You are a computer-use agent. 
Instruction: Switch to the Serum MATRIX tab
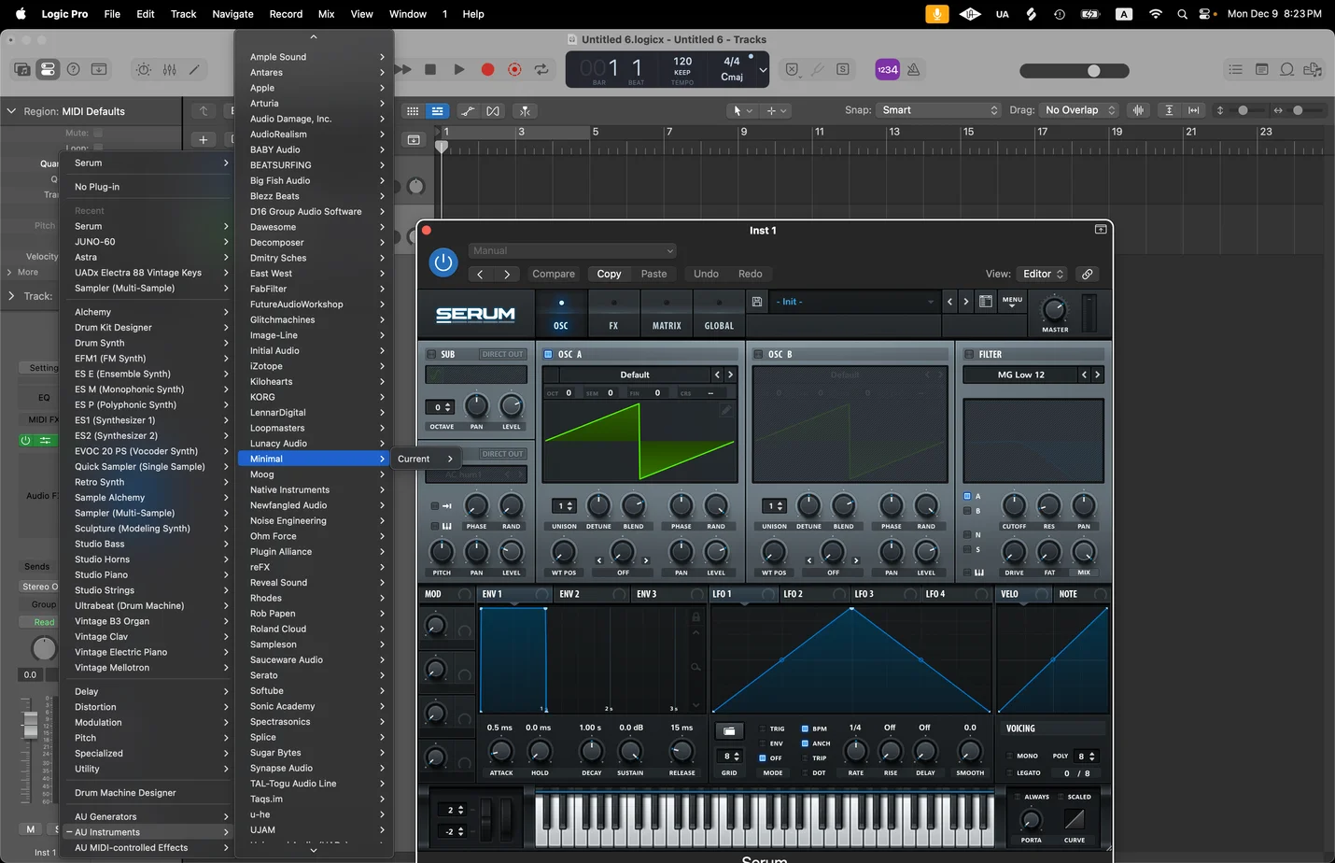coord(667,314)
